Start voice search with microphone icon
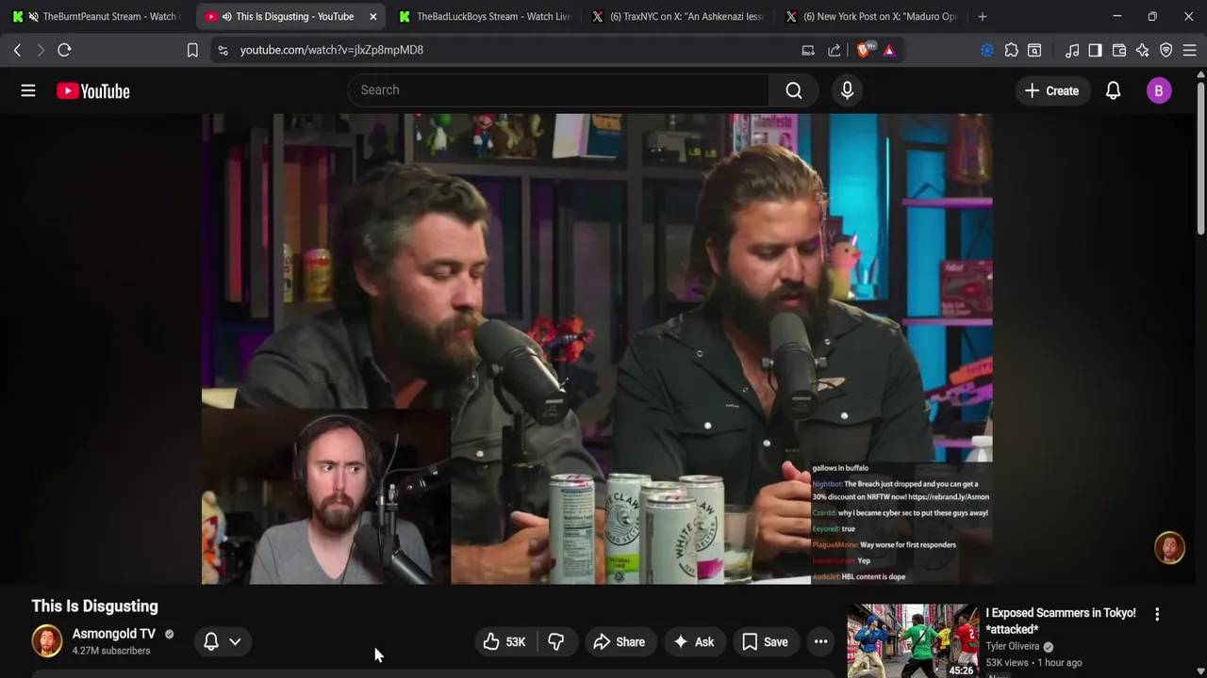1207x678 pixels. pyautogui.click(x=847, y=90)
